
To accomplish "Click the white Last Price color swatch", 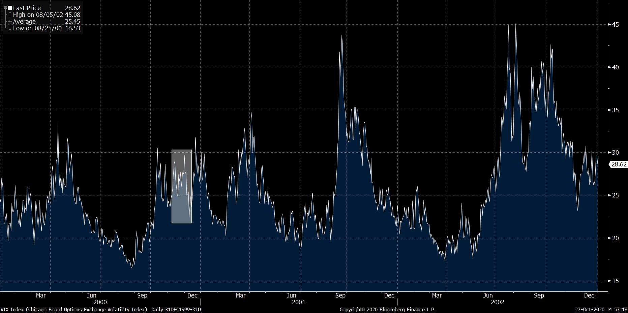I will point(10,8).
